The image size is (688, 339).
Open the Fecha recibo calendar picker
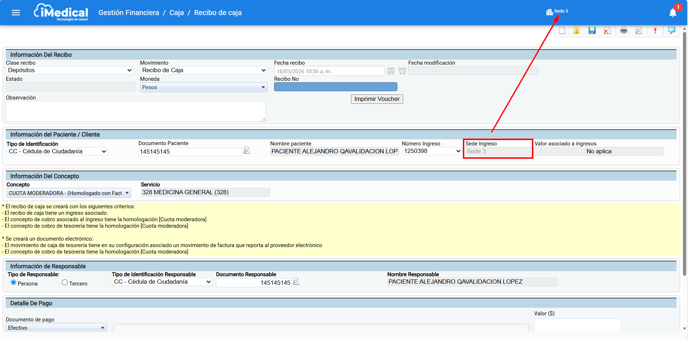(x=391, y=71)
